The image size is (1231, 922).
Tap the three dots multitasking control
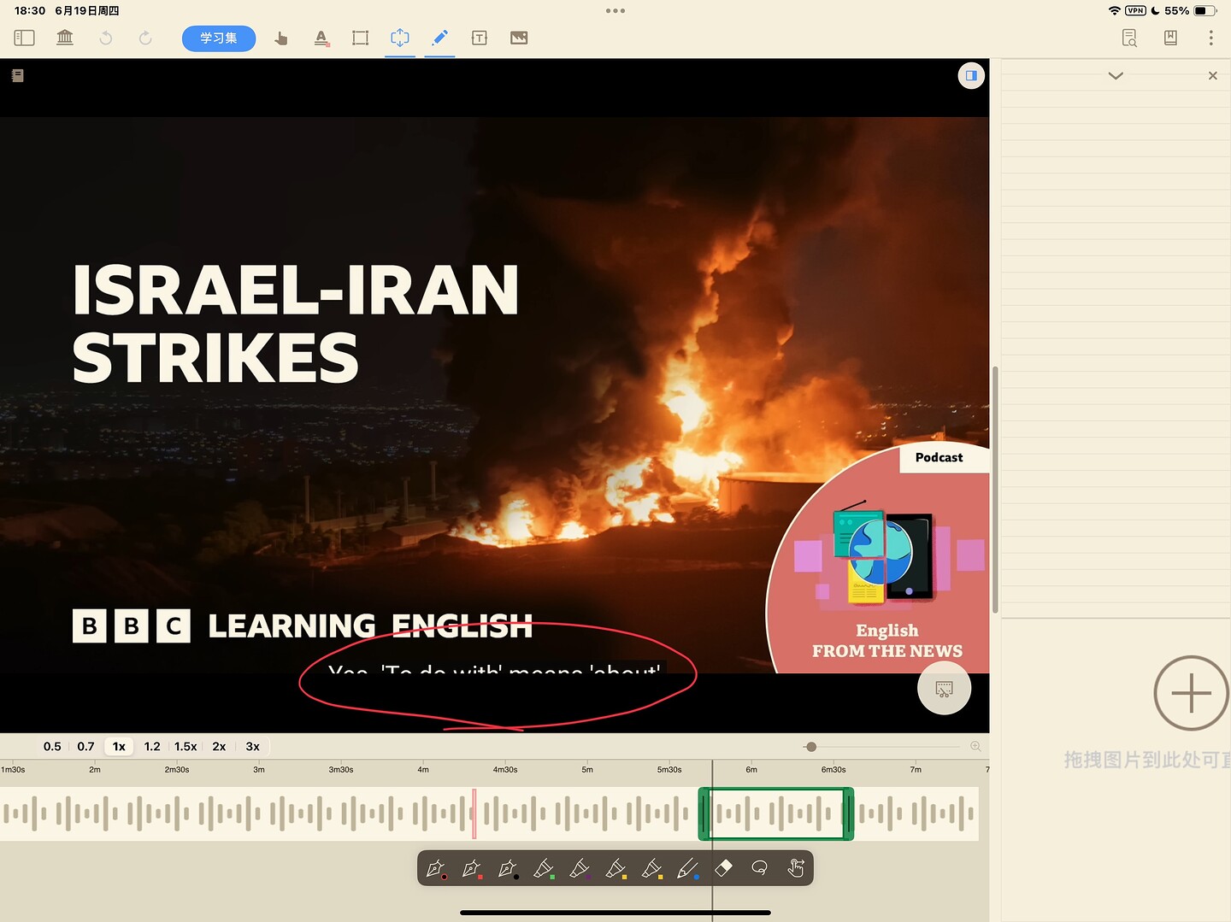[x=615, y=11]
